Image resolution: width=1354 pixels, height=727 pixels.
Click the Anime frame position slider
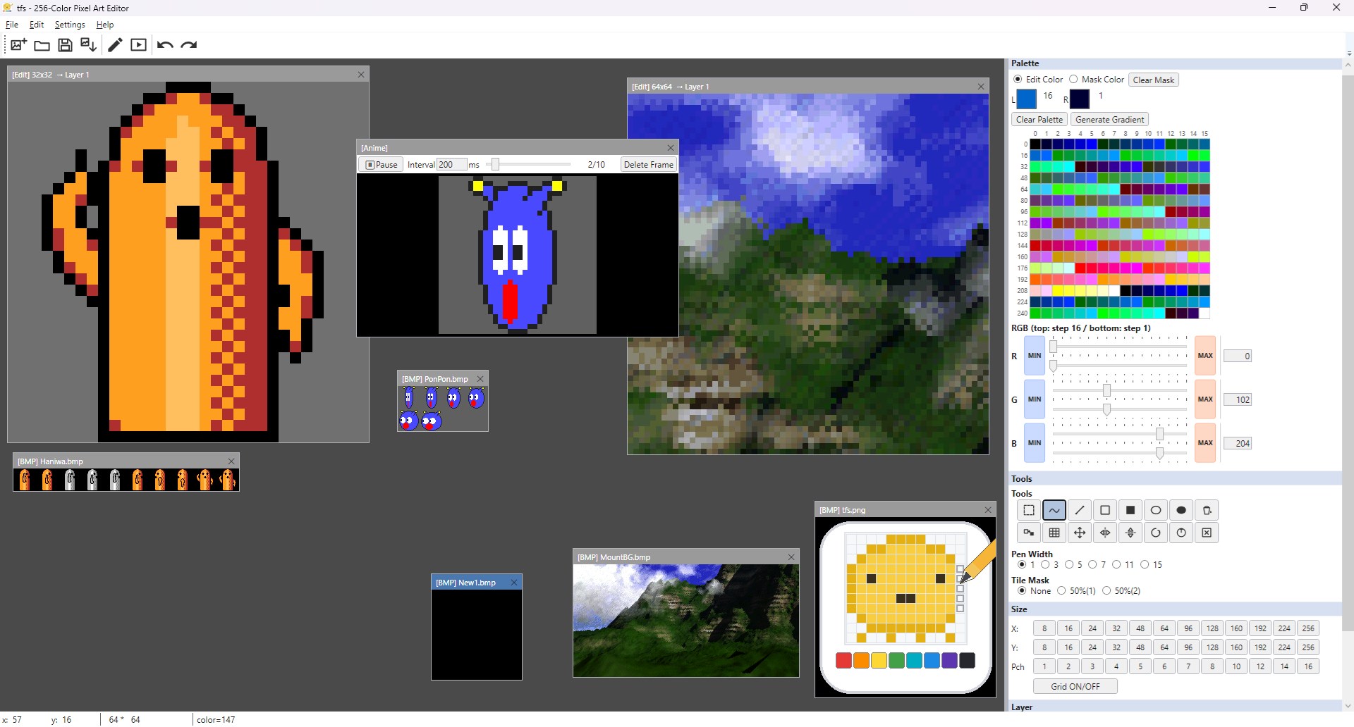click(529, 165)
